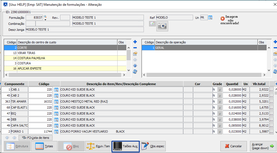Click quantity 0,052000 for TIR AMARR

pos(232,102)
